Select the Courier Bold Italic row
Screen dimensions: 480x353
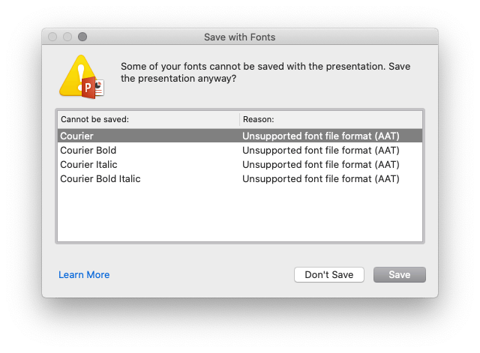[x=100, y=179]
